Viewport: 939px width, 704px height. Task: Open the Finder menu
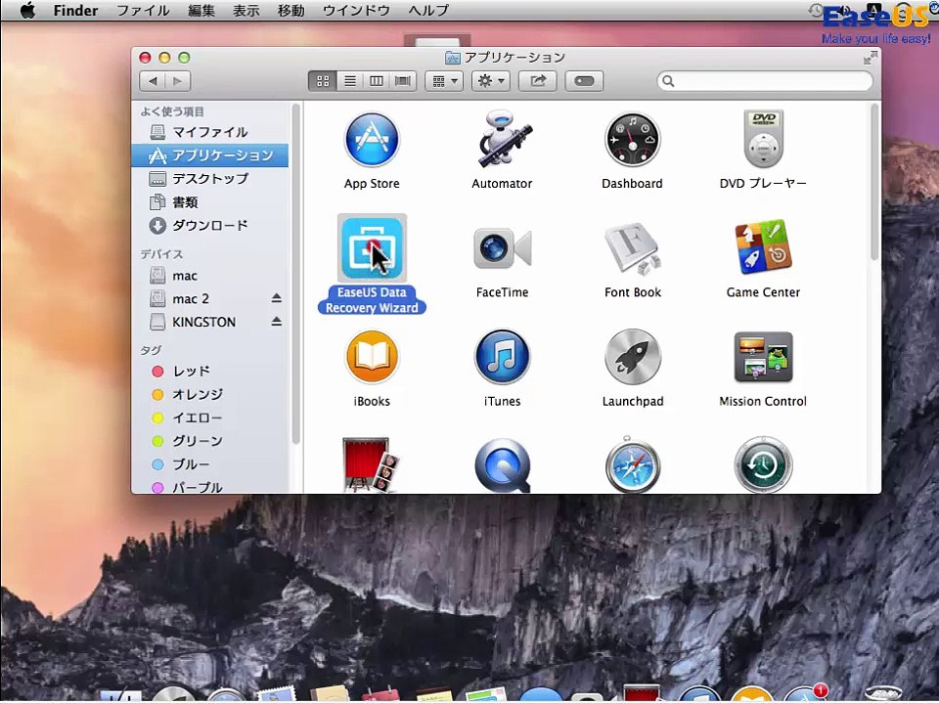tap(75, 10)
